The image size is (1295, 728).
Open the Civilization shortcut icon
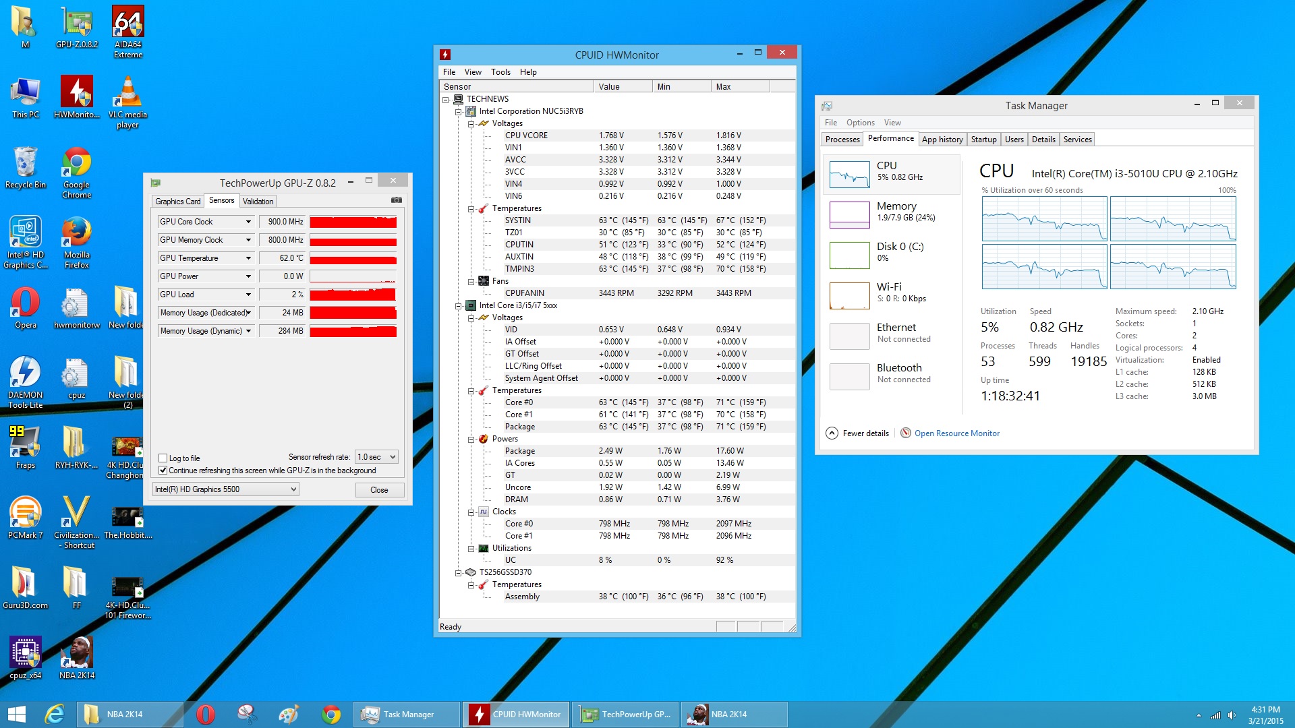tap(77, 522)
